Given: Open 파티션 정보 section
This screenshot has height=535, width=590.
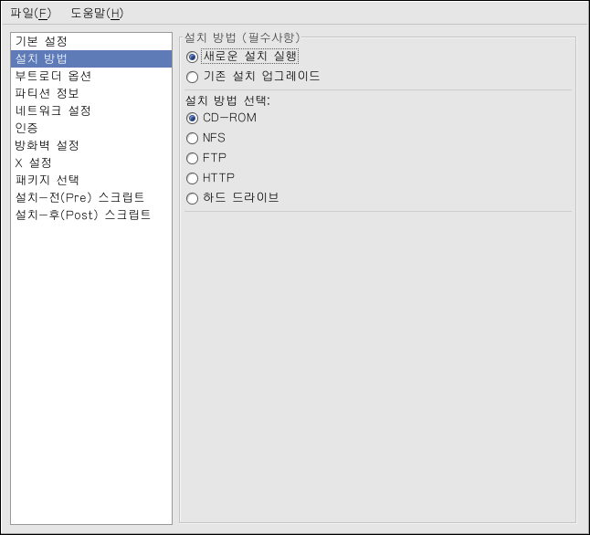Looking at the screenshot, I should (x=47, y=94).
